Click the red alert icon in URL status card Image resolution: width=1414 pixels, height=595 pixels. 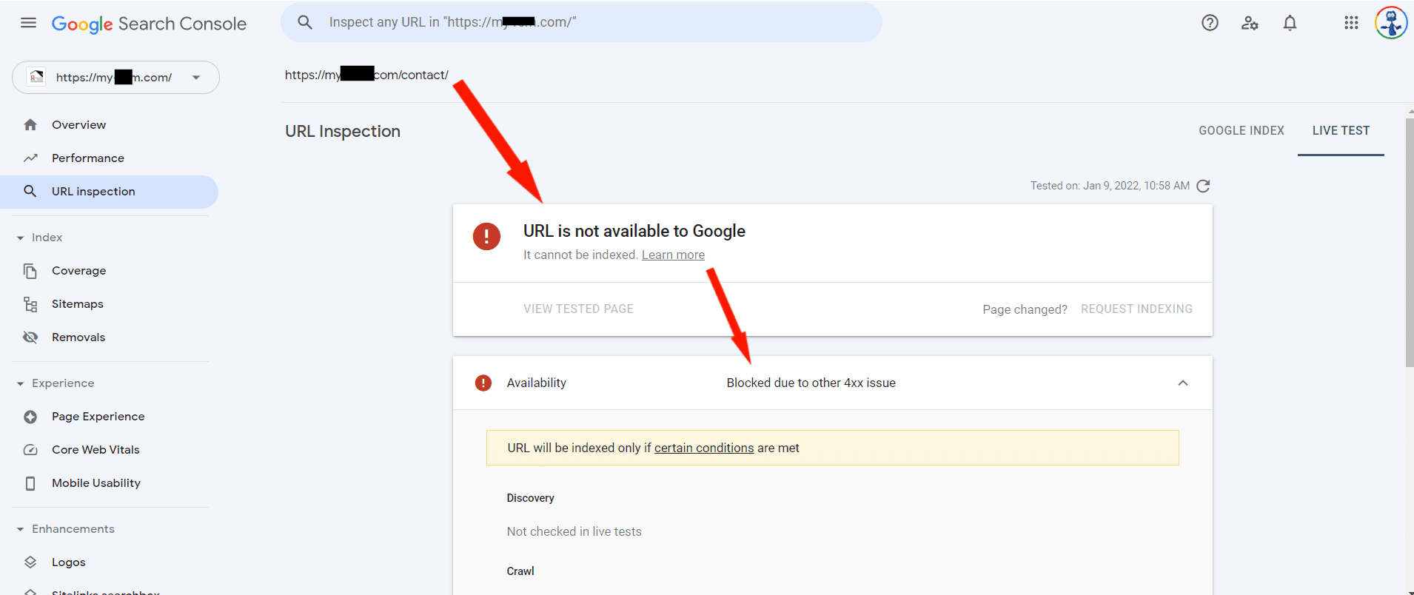click(x=486, y=237)
